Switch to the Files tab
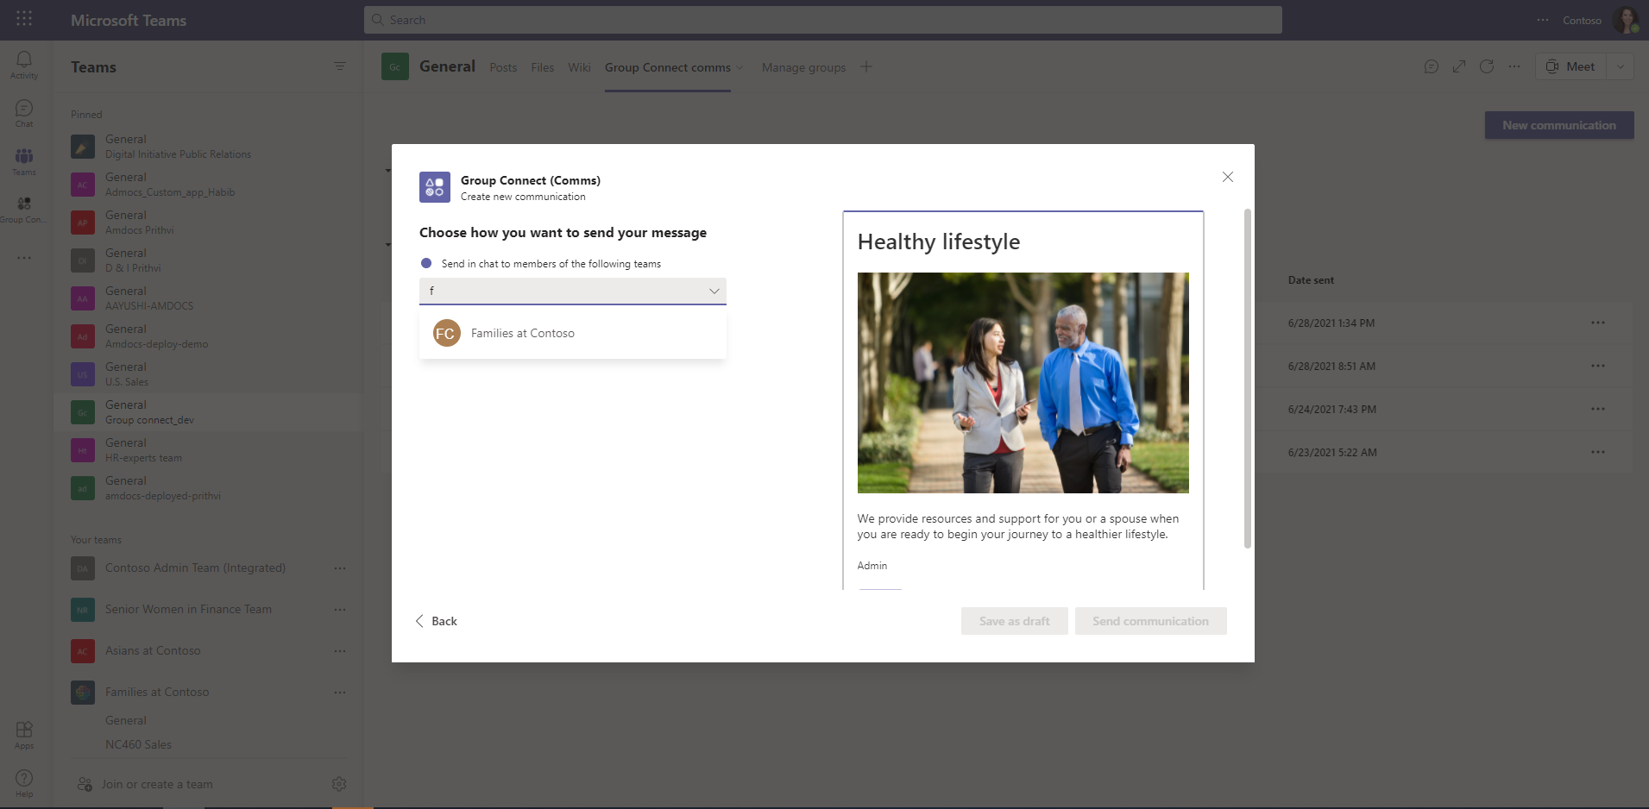This screenshot has height=809, width=1649. tap(543, 67)
